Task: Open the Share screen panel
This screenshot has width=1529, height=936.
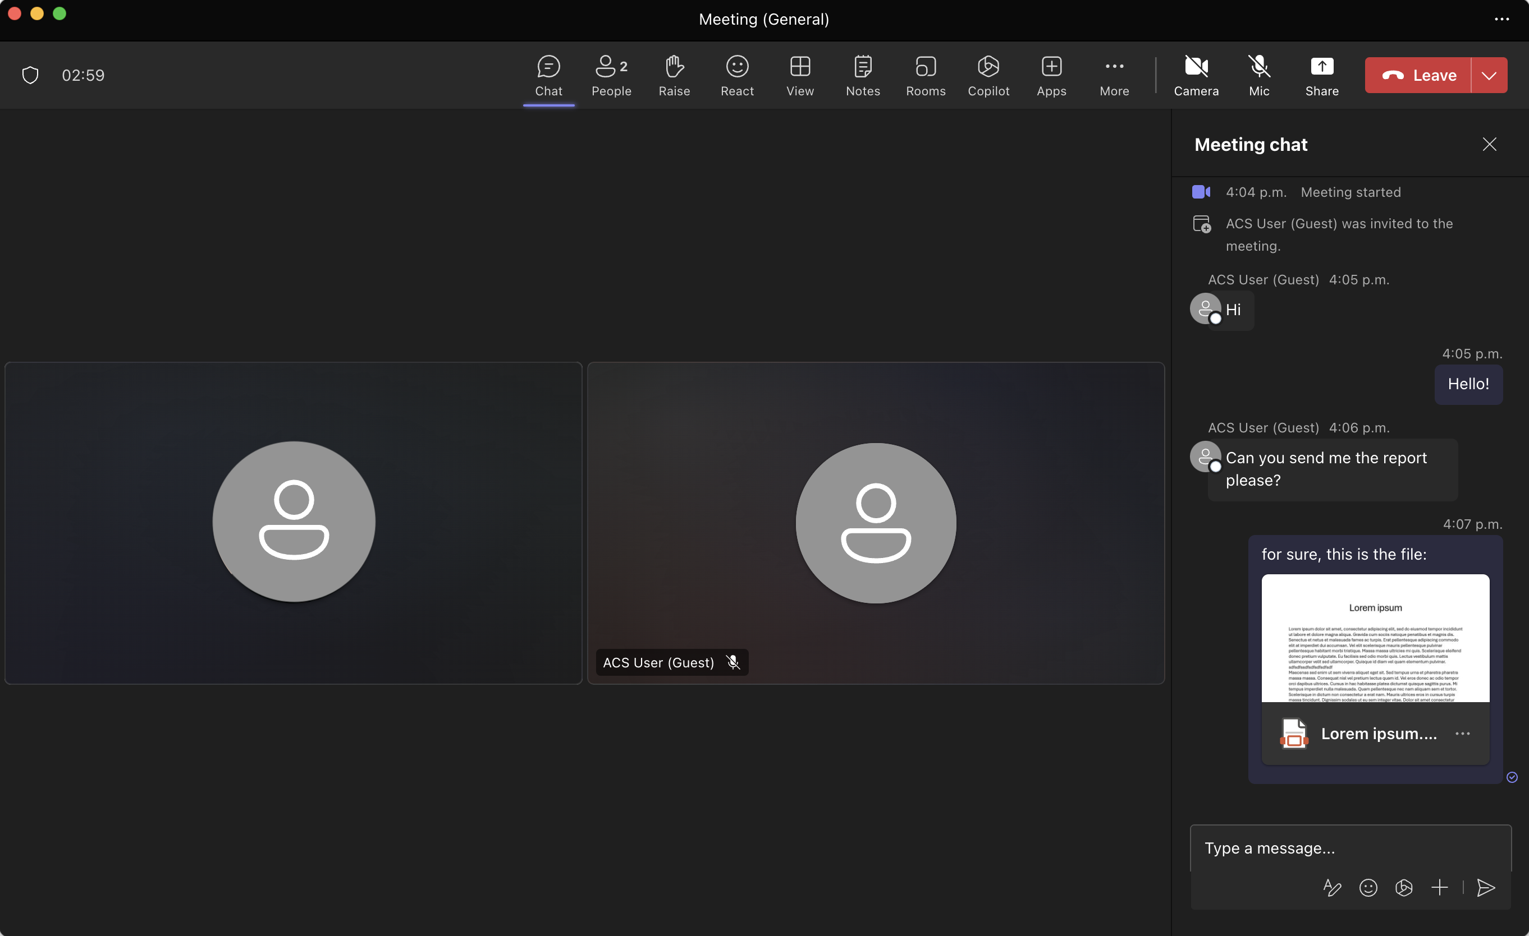Action: coord(1321,74)
